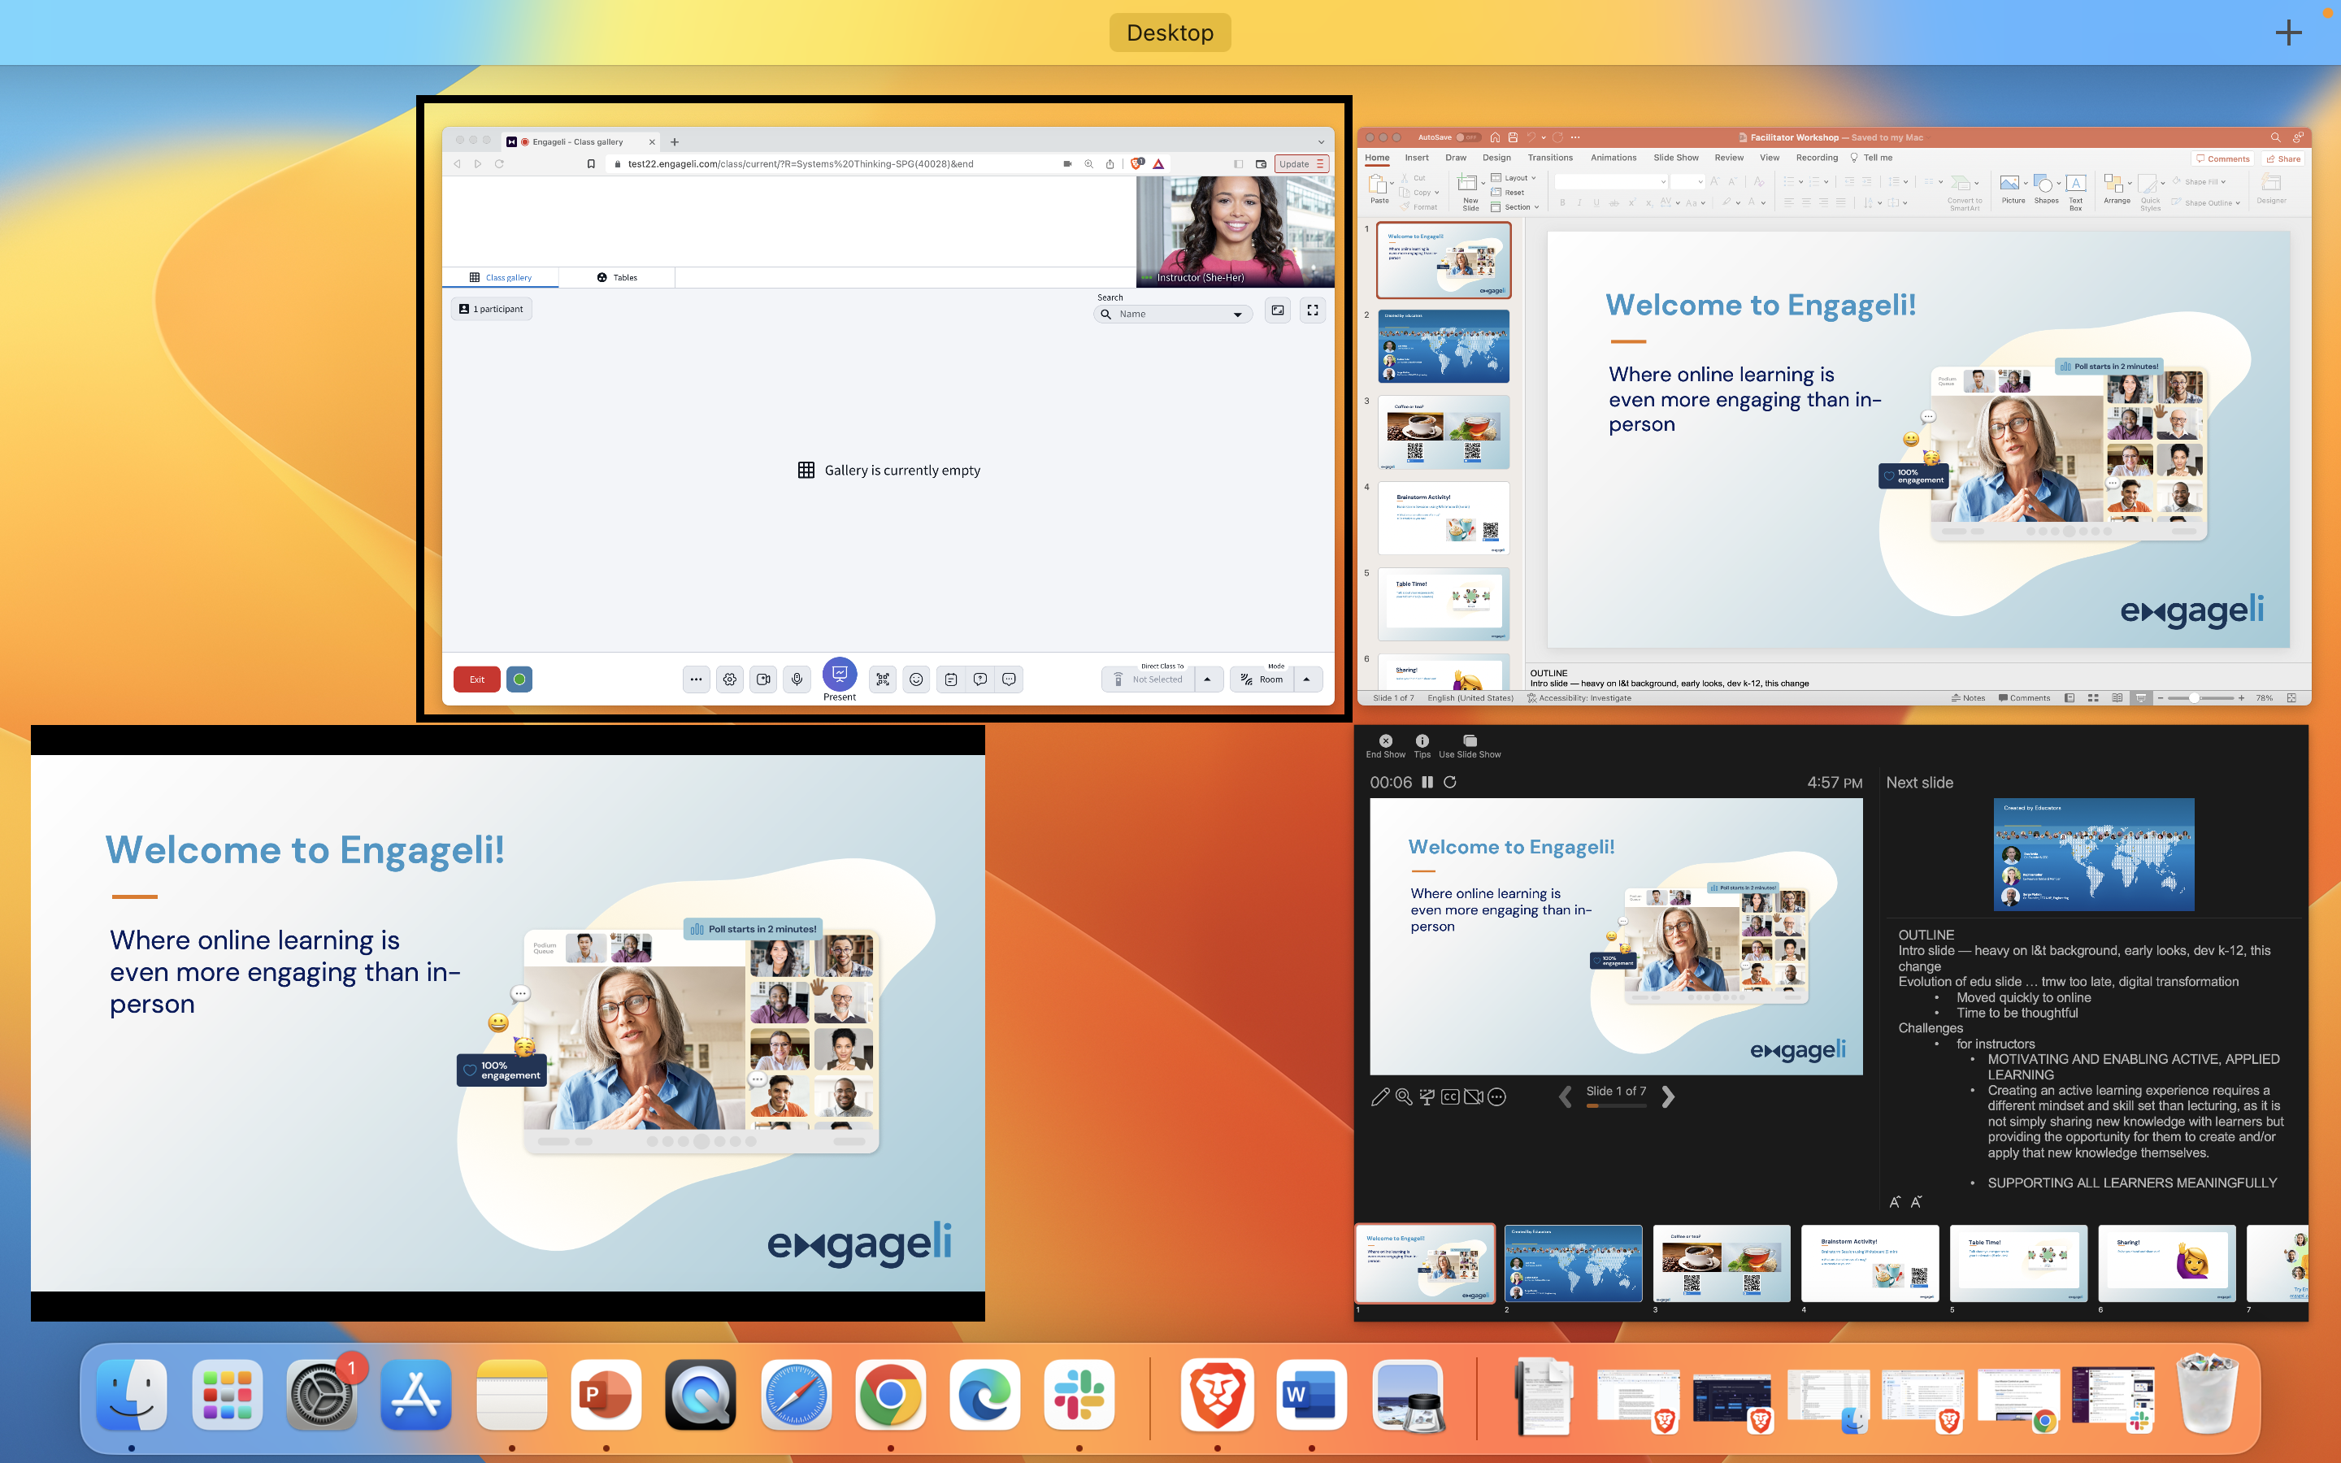Switch to slide sorter view icon in status bar
The height and width of the screenshot is (1463, 2341).
pyautogui.click(x=2093, y=697)
